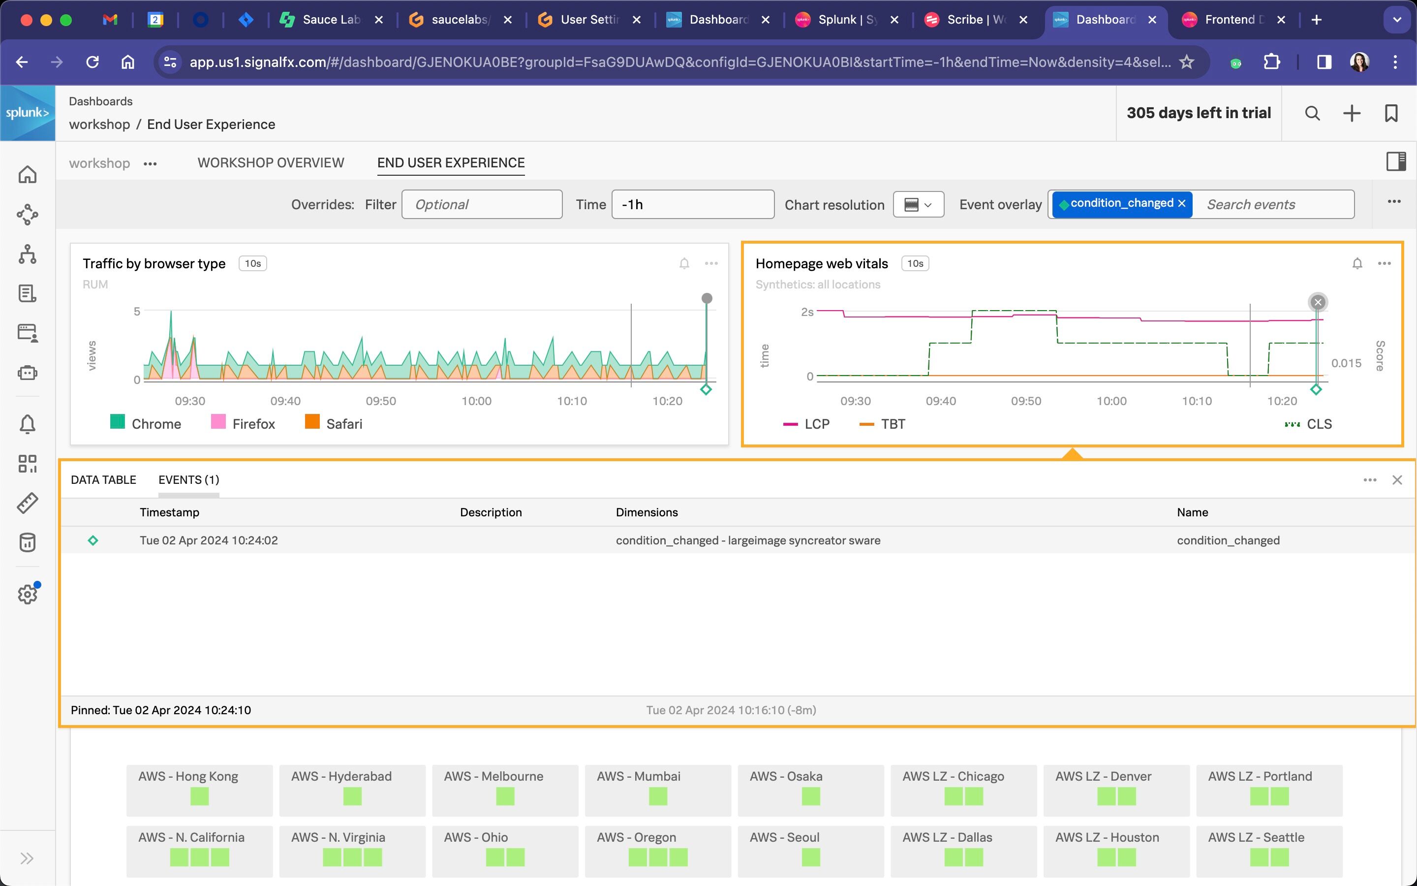Open search with the magnifier icon

[x=1313, y=113]
